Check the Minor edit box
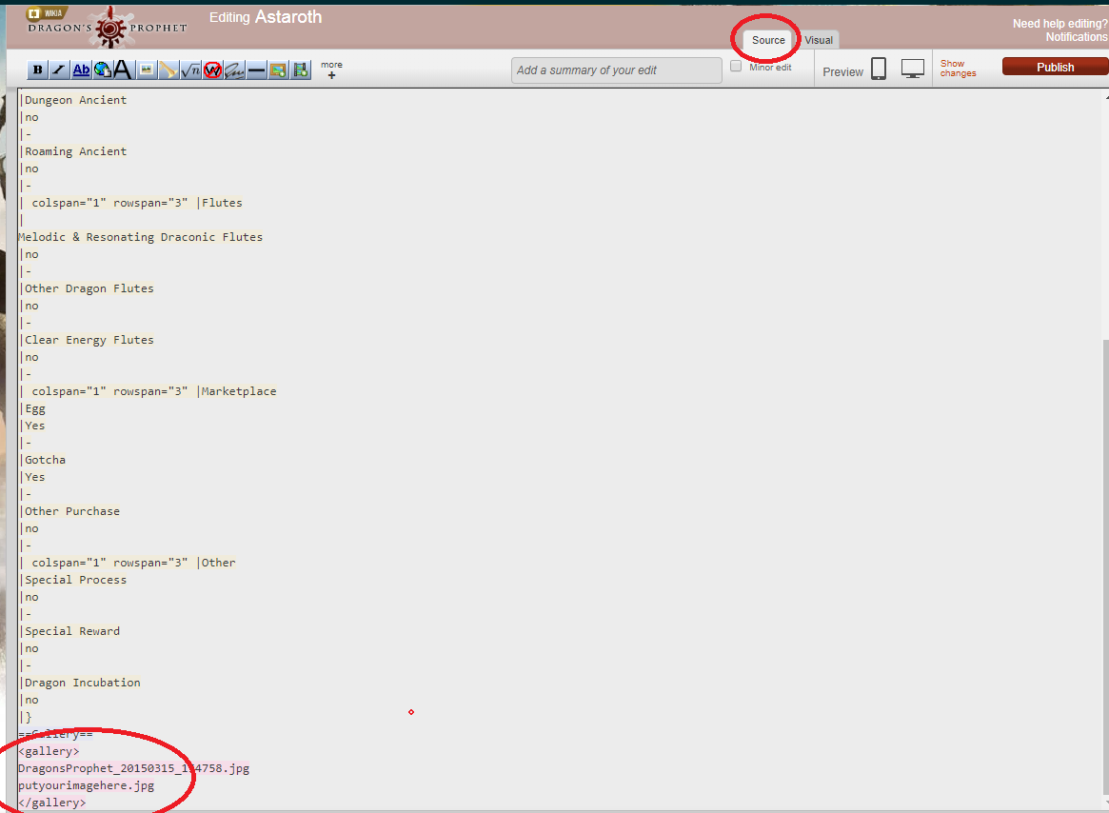This screenshot has height=813, width=1109. coord(736,67)
